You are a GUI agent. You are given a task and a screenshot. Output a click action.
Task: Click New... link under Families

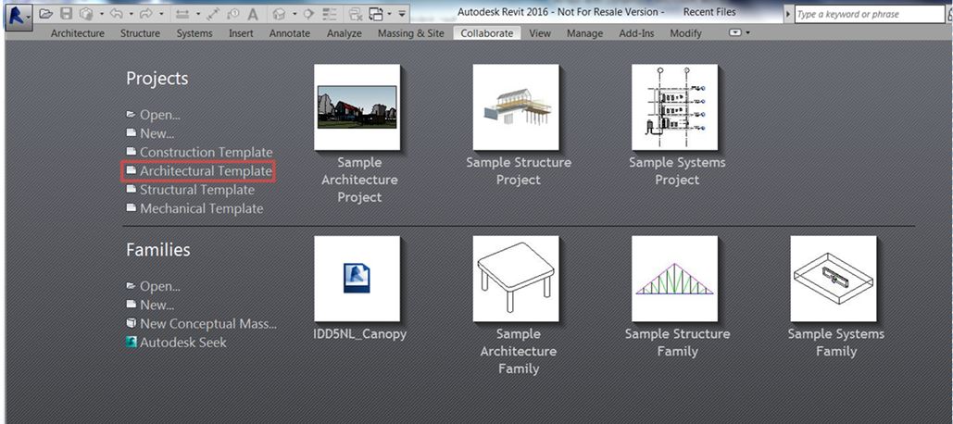tap(157, 305)
